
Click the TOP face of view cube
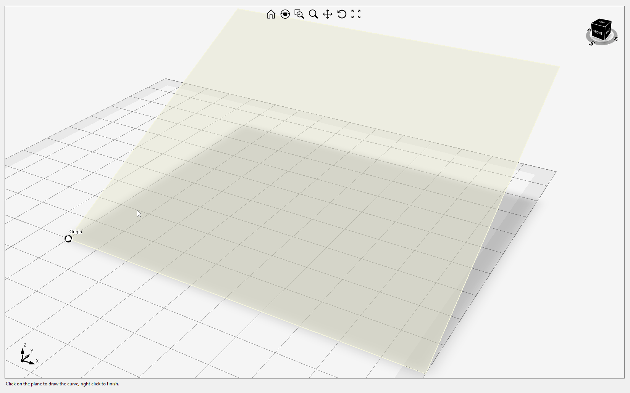[x=602, y=22]
